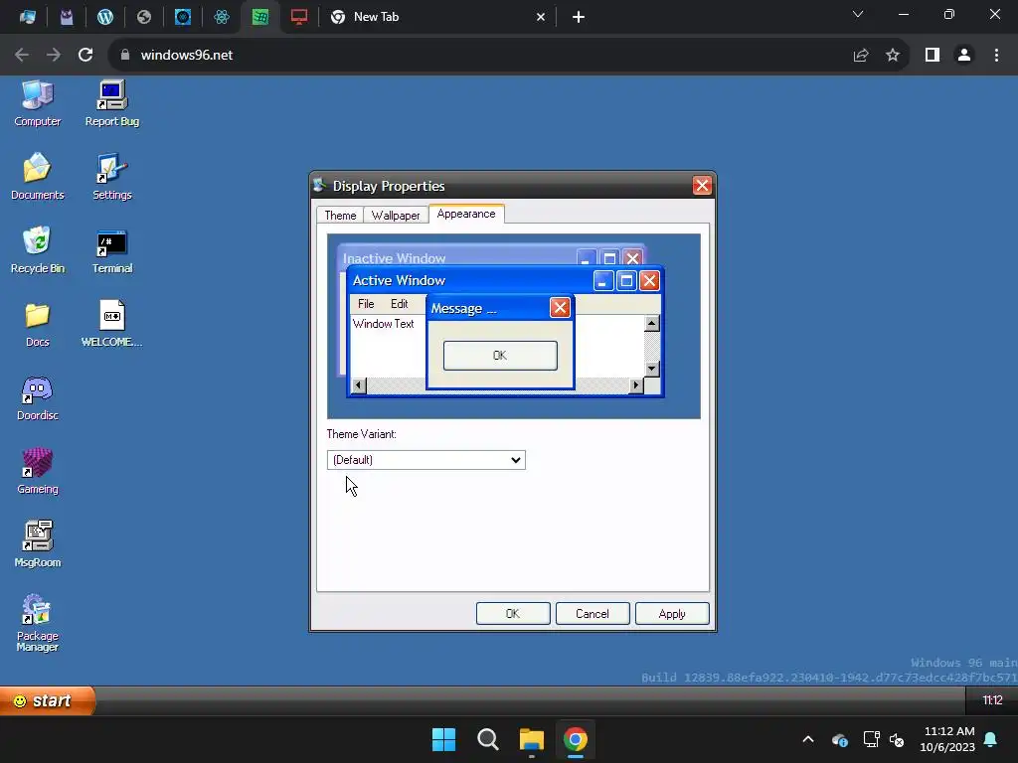Launch the Doordisc desktop icon

click(37, 396)
